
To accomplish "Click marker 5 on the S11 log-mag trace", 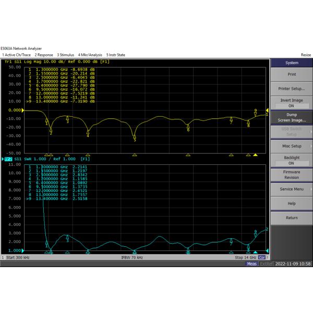I will pos(135,138).
